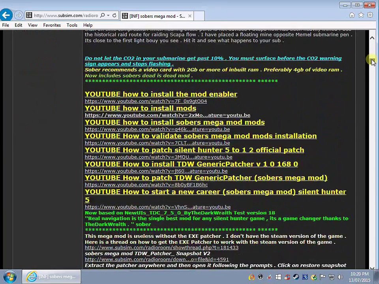Click the blue remote-control tray icon
The height and width of the screenshot is (284, 379).
coord(305,277)
